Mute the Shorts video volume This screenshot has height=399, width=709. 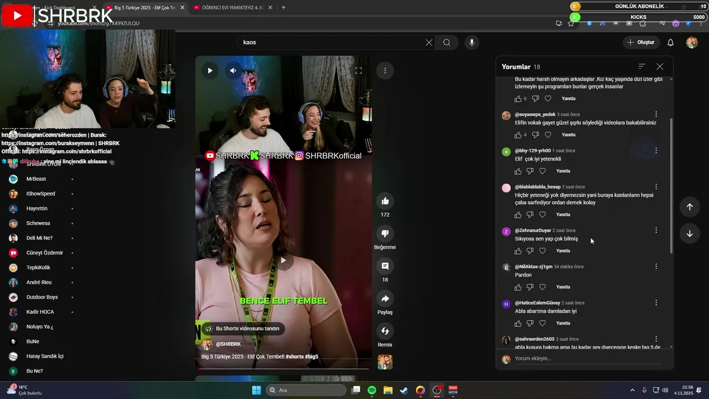click(x=233, y=70)
